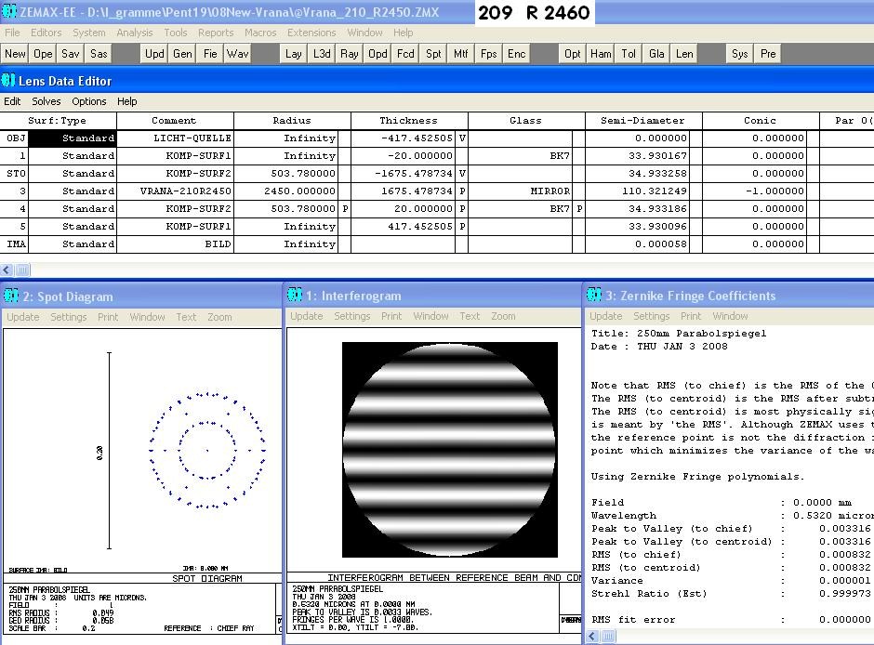Open the Analysis menu
The image size is (874, 645).
(x=134, y=33)
